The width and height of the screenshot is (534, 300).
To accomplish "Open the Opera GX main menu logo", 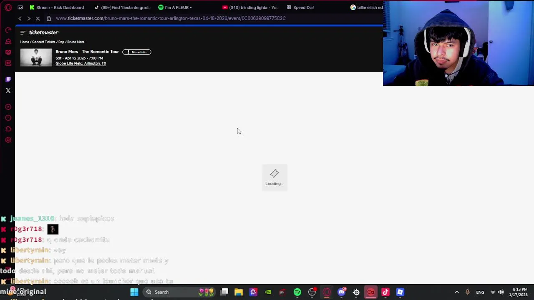I will [8, 7].
